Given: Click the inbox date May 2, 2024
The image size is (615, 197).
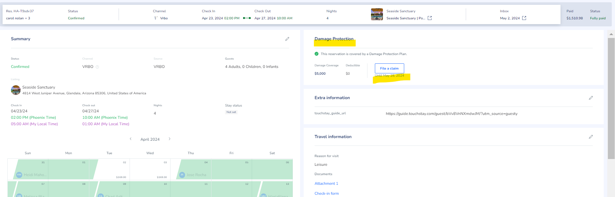Looking at the screenshot, I should (x=510, y=18).
